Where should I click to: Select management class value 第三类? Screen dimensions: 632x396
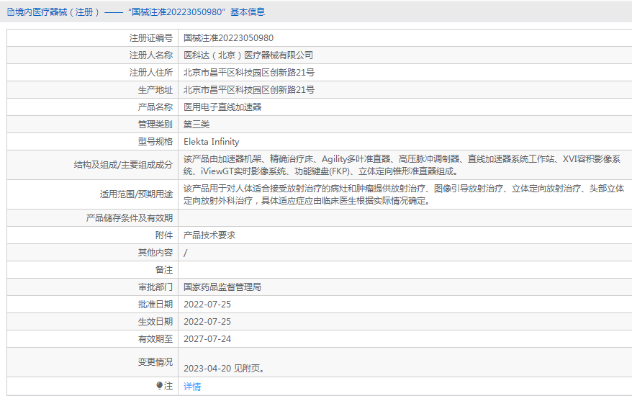click(x=197, y=125)
